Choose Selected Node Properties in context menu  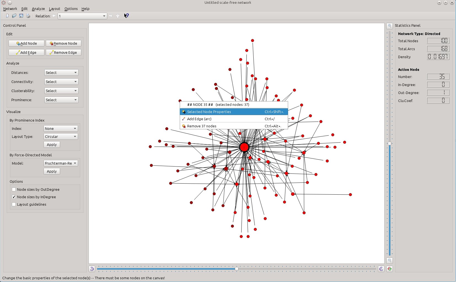point(234,112)
